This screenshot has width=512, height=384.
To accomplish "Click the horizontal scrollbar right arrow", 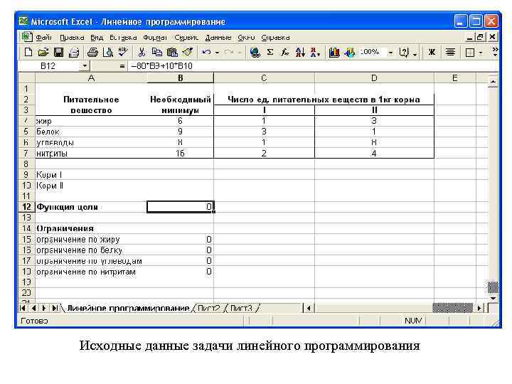I will click(479, 308).
